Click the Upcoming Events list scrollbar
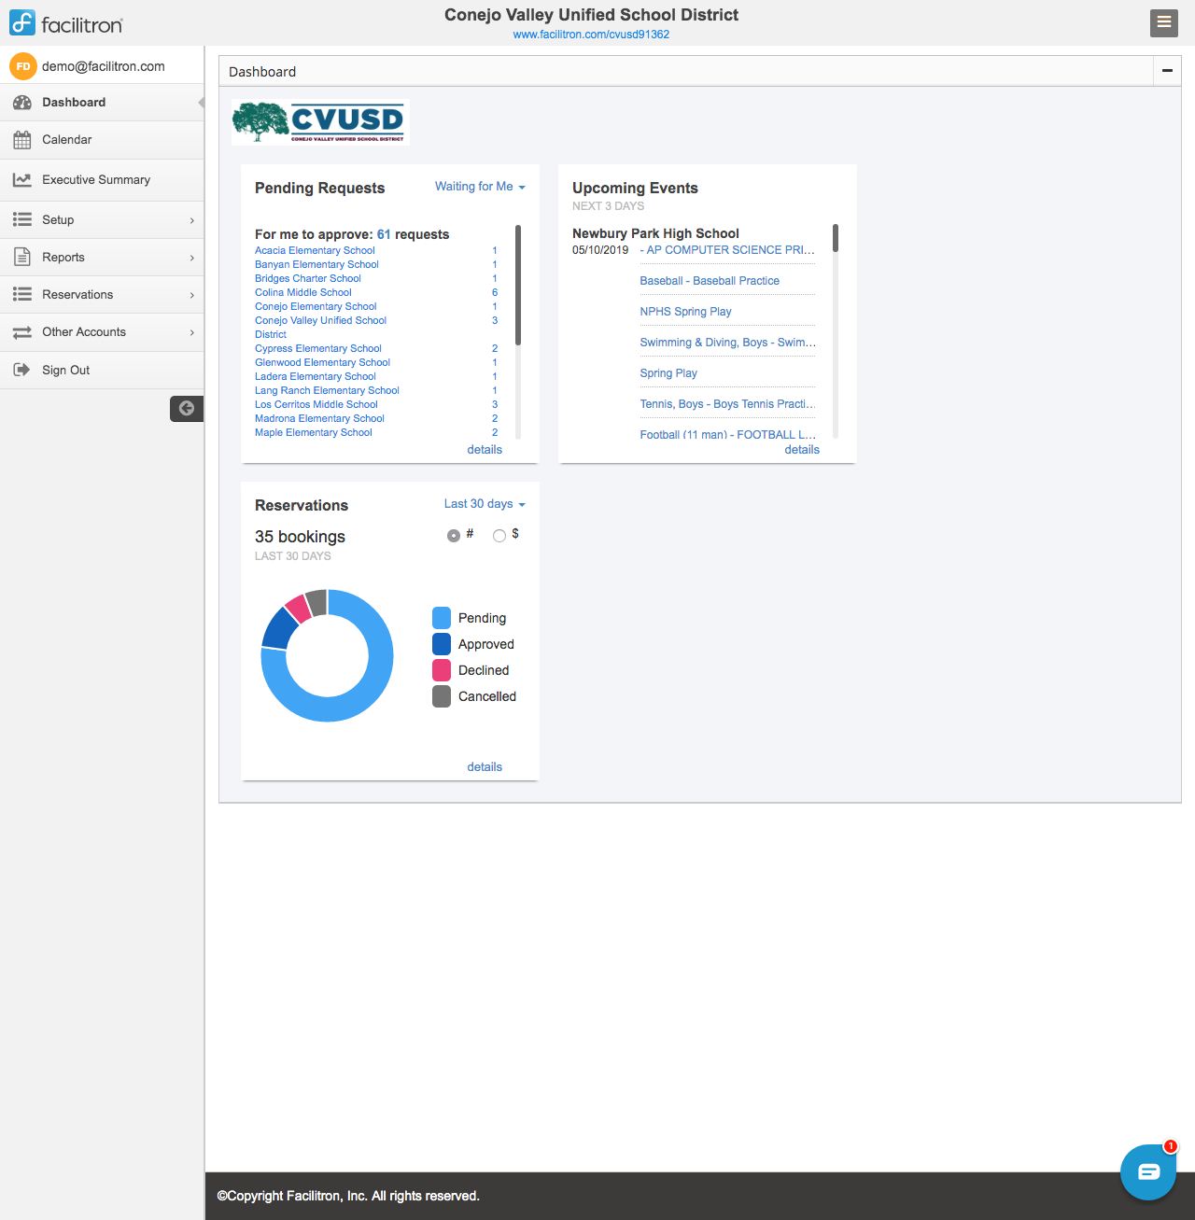The image size is (1195, 1220). pos(836,238)
